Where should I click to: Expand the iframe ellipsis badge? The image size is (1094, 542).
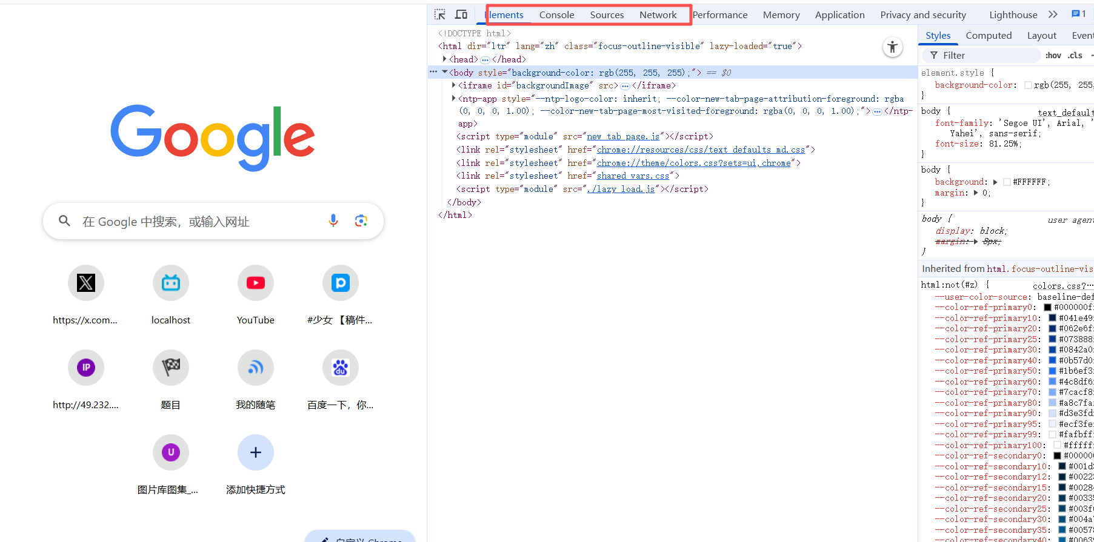coord(625,86)
